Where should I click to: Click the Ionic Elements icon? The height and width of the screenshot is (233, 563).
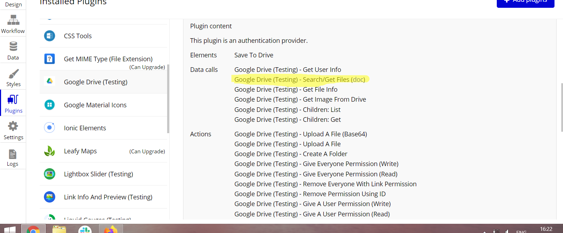[x=50, y=128]
